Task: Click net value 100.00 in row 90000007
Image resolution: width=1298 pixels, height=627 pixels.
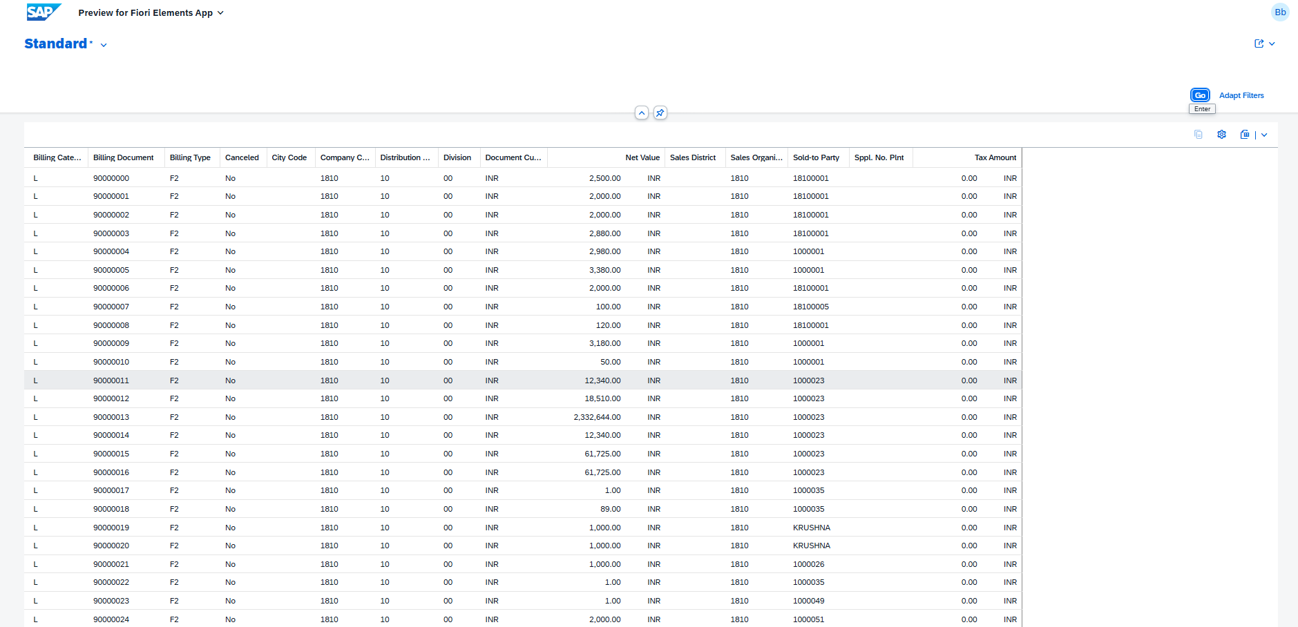Action: [x=609, y=307]
